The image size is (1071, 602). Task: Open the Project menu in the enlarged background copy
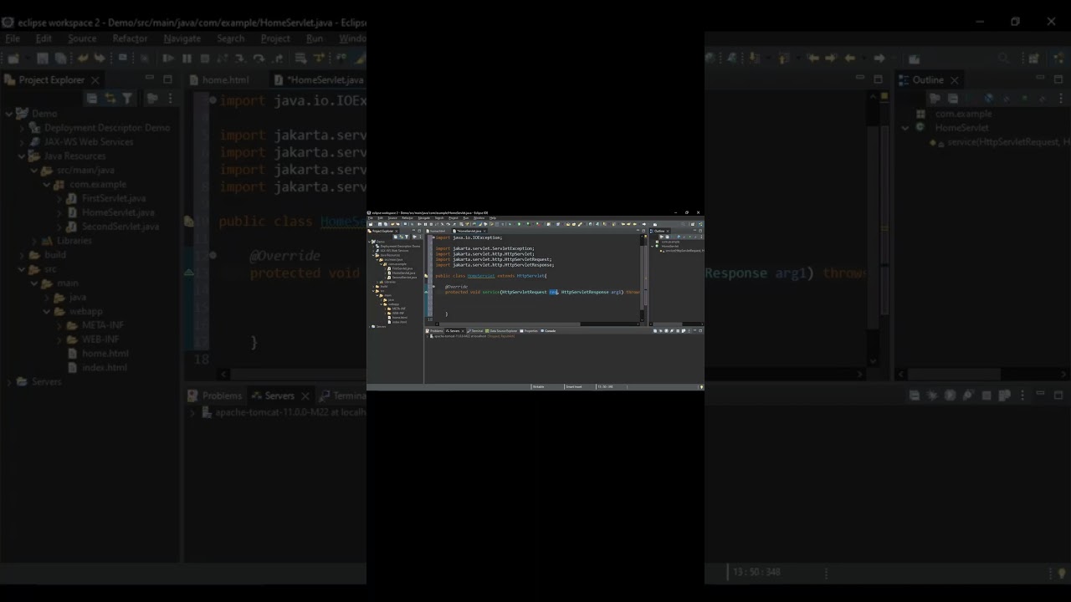(x=275, y=38)
